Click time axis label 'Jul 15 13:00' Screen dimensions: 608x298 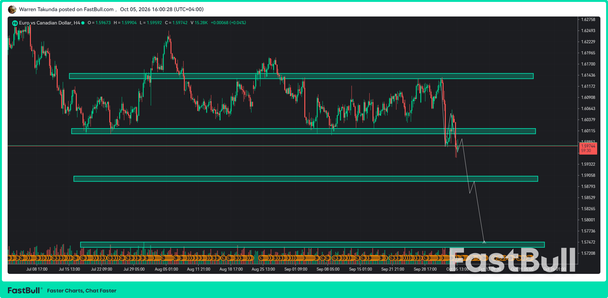point(69,269)
